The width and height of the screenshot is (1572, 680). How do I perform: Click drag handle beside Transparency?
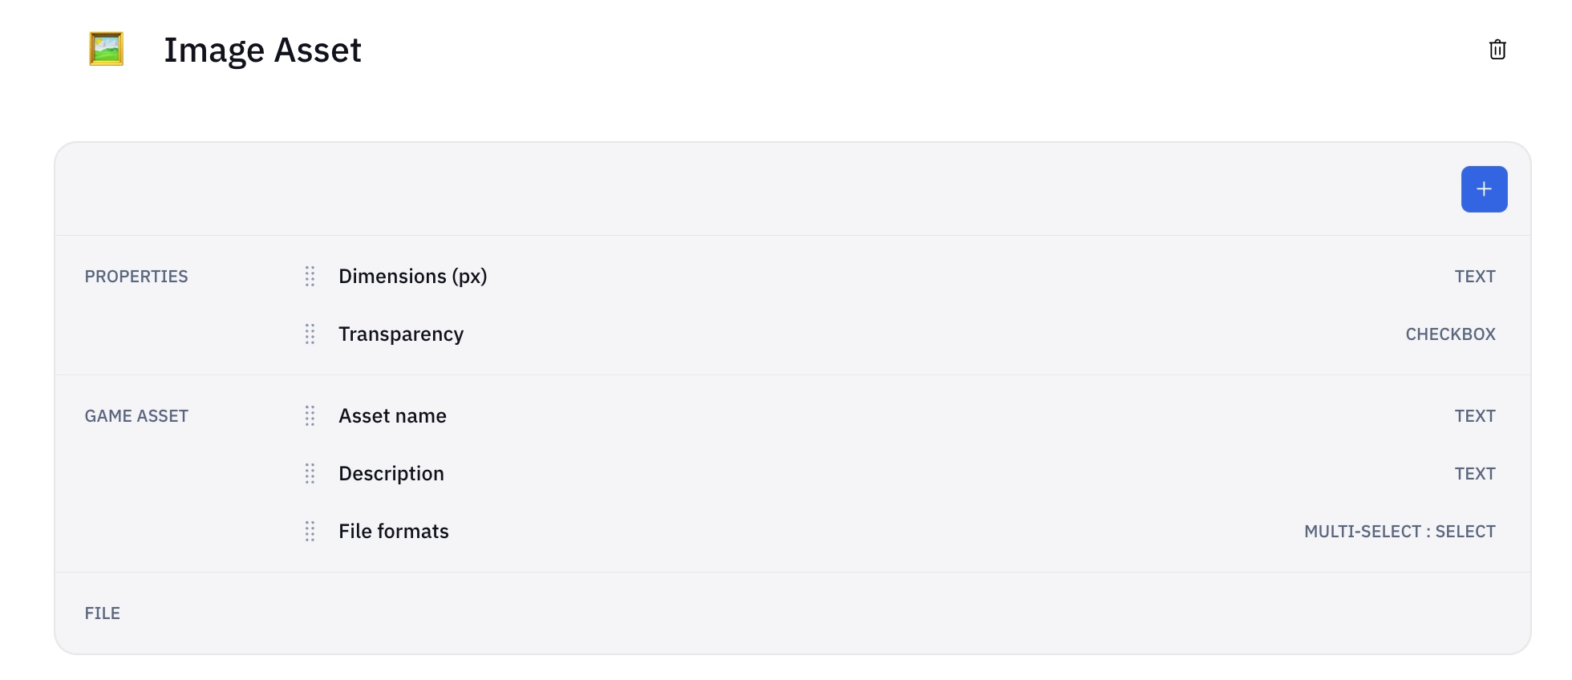[x=310, y=334]
